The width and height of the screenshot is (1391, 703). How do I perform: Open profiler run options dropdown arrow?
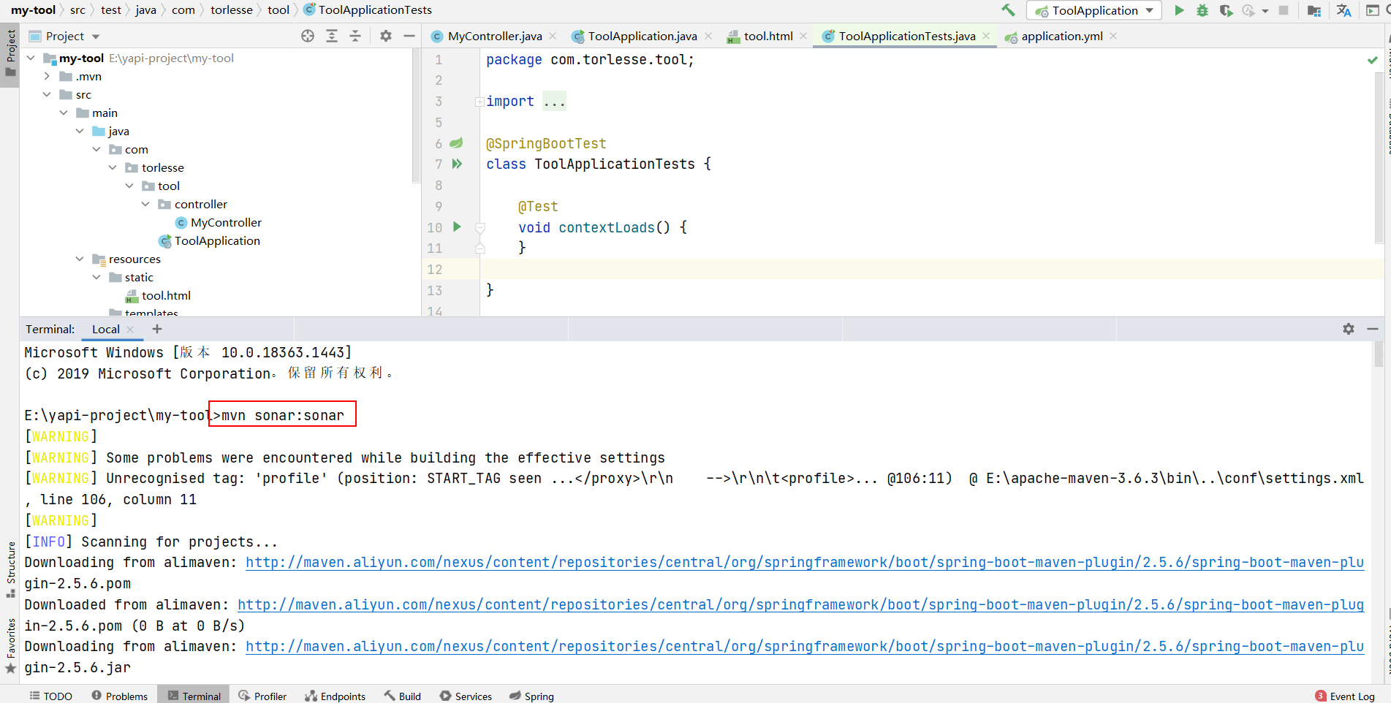pos(1265,10)
